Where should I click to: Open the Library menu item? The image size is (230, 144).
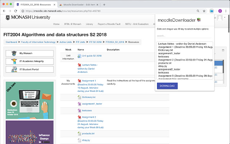coord(89,24)
